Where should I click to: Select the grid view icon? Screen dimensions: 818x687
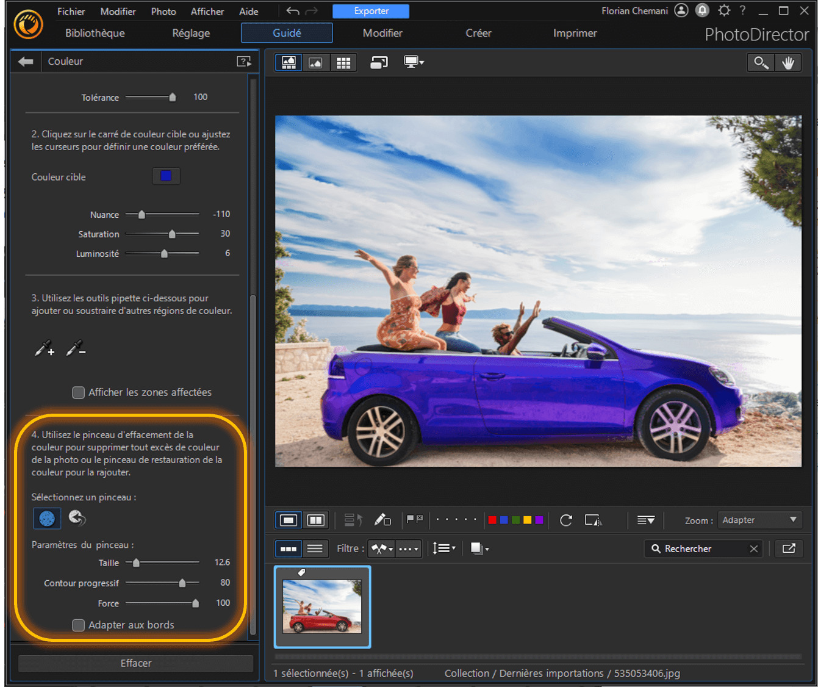click(343, 62)
